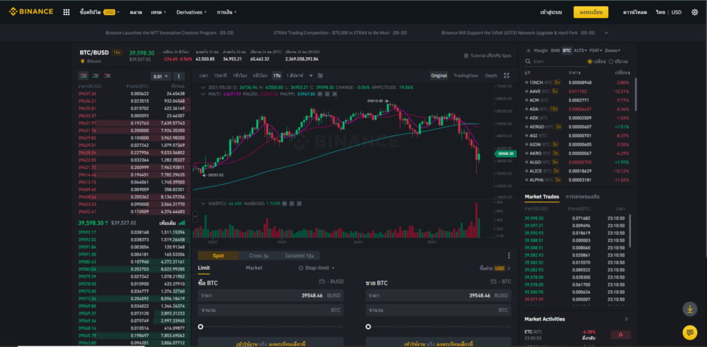
Task: Click the buy amount slider handle
Action: click(201, 327)
